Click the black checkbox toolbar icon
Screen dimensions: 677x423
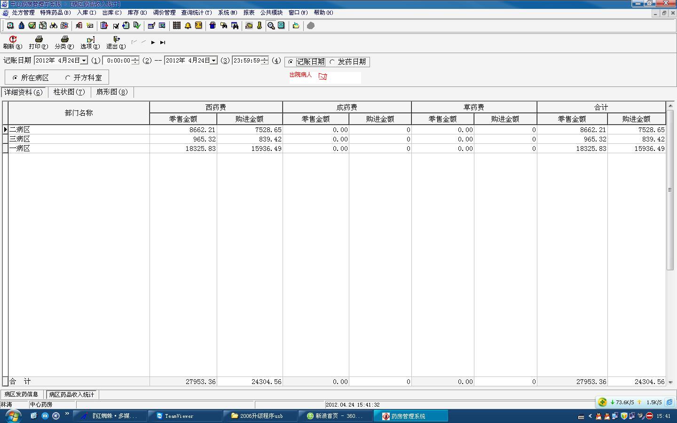(x=116, y=26)
